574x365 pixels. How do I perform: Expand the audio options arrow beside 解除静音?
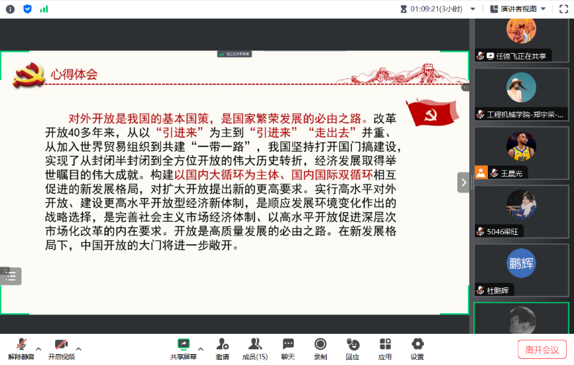coord(38,348)
